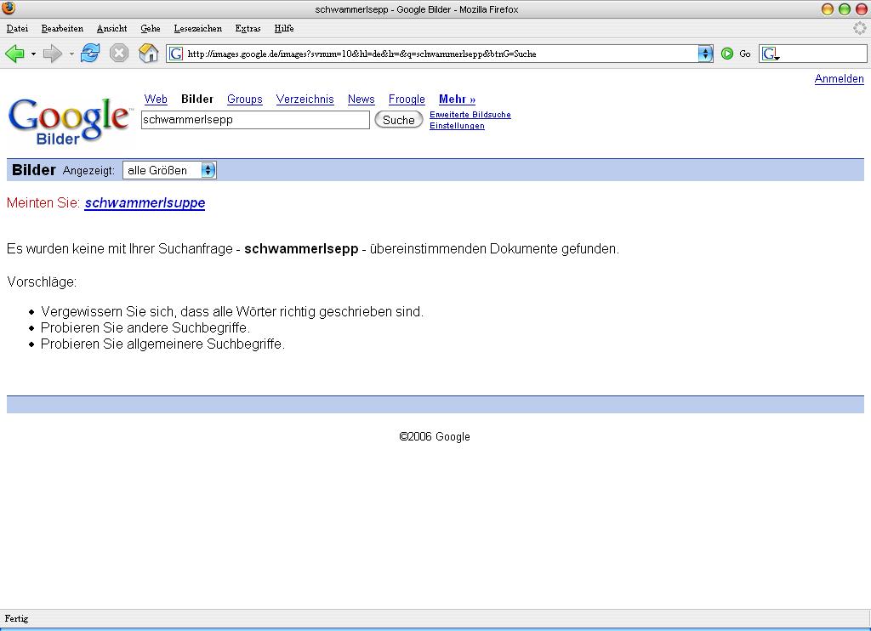Switch to Web search link
The width and height of the screenshot is (871, 631).
point(156,99)
